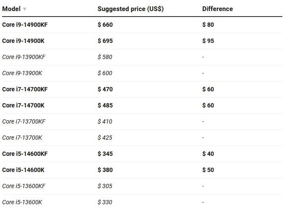Select the $ 95 difference value
This screenshot has height=214, width=287.
click(x=208, y=41)
